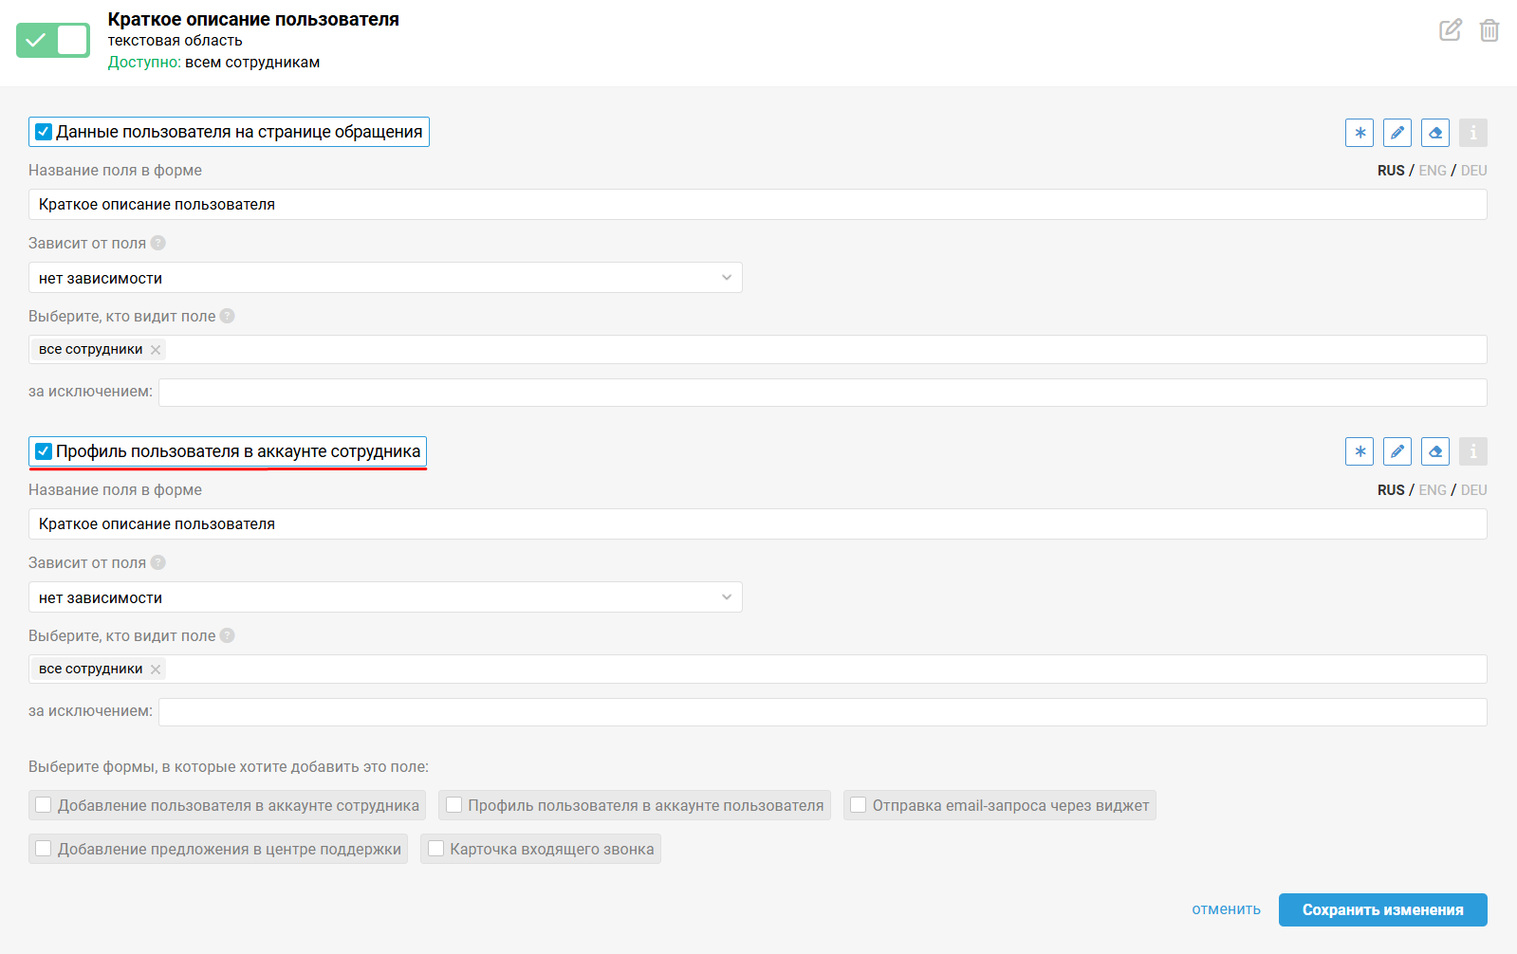Image resolution: width=1517 pixels, height=954 pixels.
Task: Click the first "за исключением" input field
Action: click(823, 393)
